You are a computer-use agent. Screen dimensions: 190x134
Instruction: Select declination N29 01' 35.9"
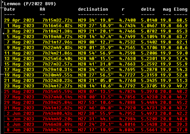pos(96,47)
